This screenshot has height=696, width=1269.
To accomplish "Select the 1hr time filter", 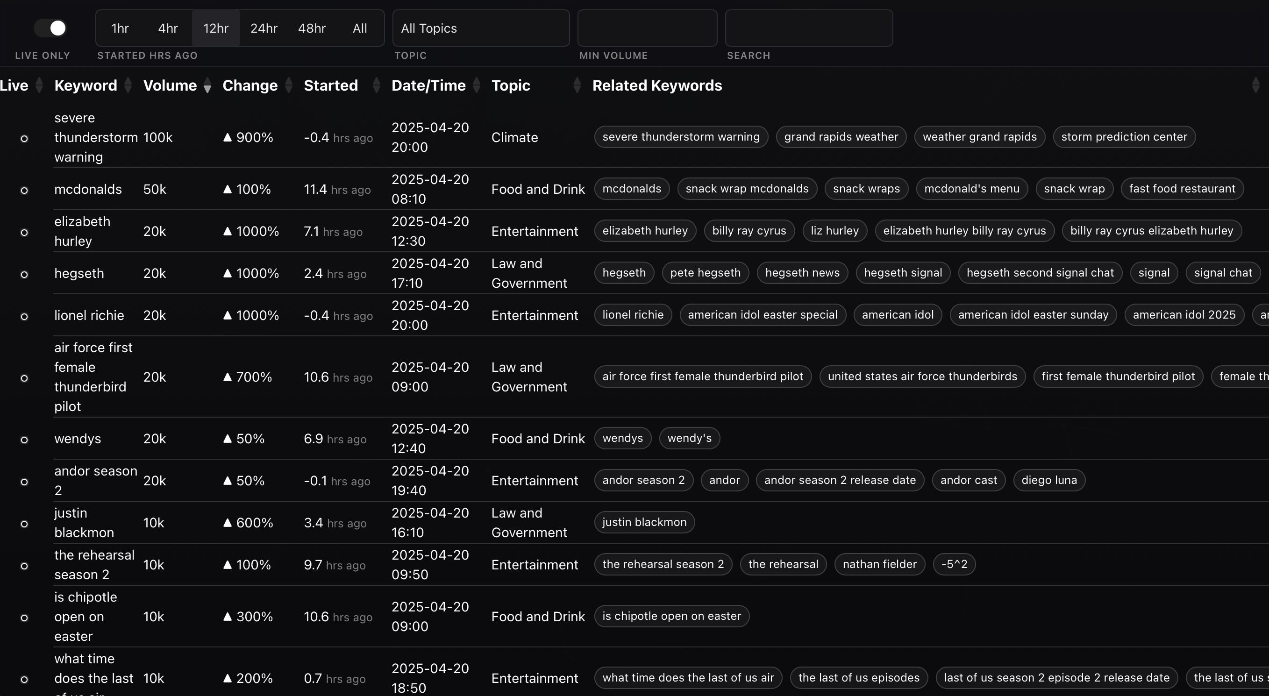I will pyautogui.click(x=120, y=28).
